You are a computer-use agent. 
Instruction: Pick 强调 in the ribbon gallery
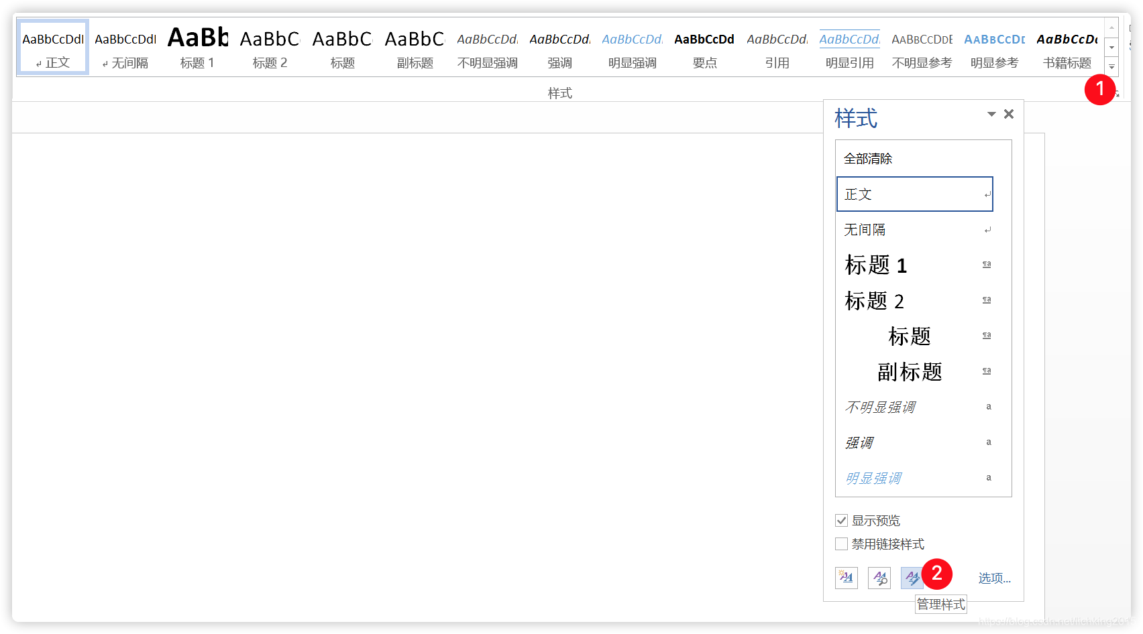(560, 48)
